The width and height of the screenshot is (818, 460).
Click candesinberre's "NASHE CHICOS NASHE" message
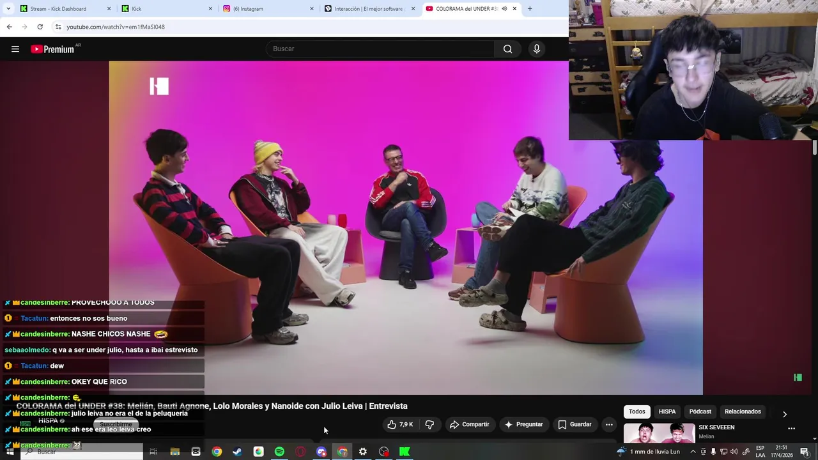tap(111, 334)
